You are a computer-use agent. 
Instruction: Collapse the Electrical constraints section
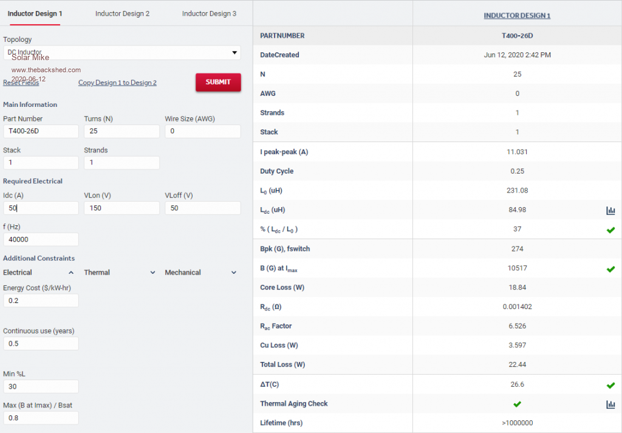pos(71,273)
